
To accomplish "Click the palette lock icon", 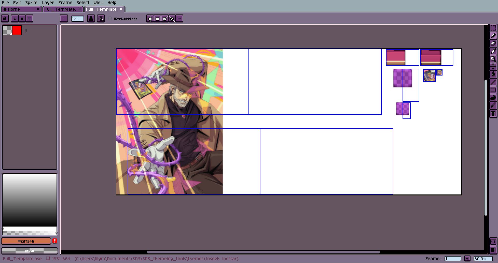I will (x=5, y=18).
